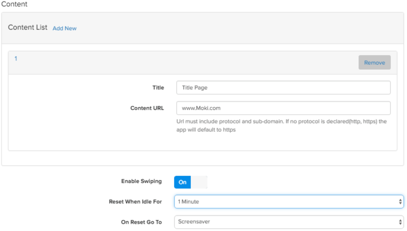Click the gray header bar of item 1

pyautogui.click(x=185, y=62)
